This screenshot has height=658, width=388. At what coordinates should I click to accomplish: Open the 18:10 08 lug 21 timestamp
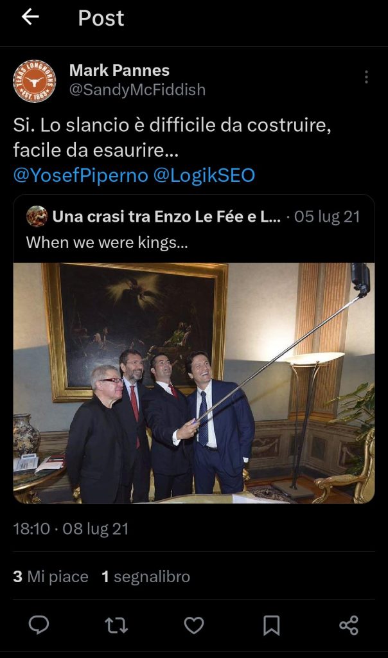[71, 529]
